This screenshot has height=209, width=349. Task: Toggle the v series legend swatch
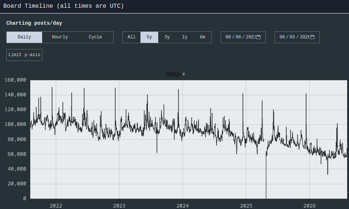click(x=173, y=74)
